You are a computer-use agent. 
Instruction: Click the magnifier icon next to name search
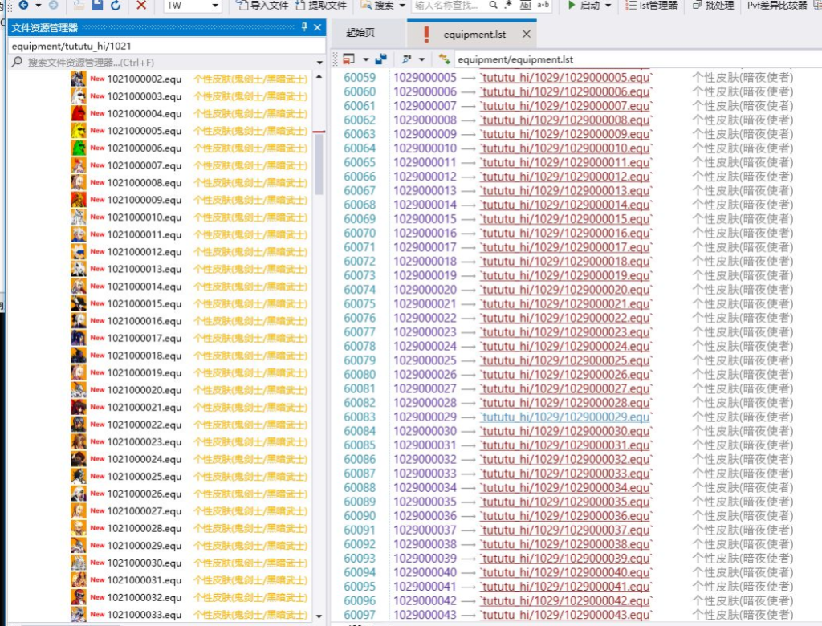coord(494,6)
